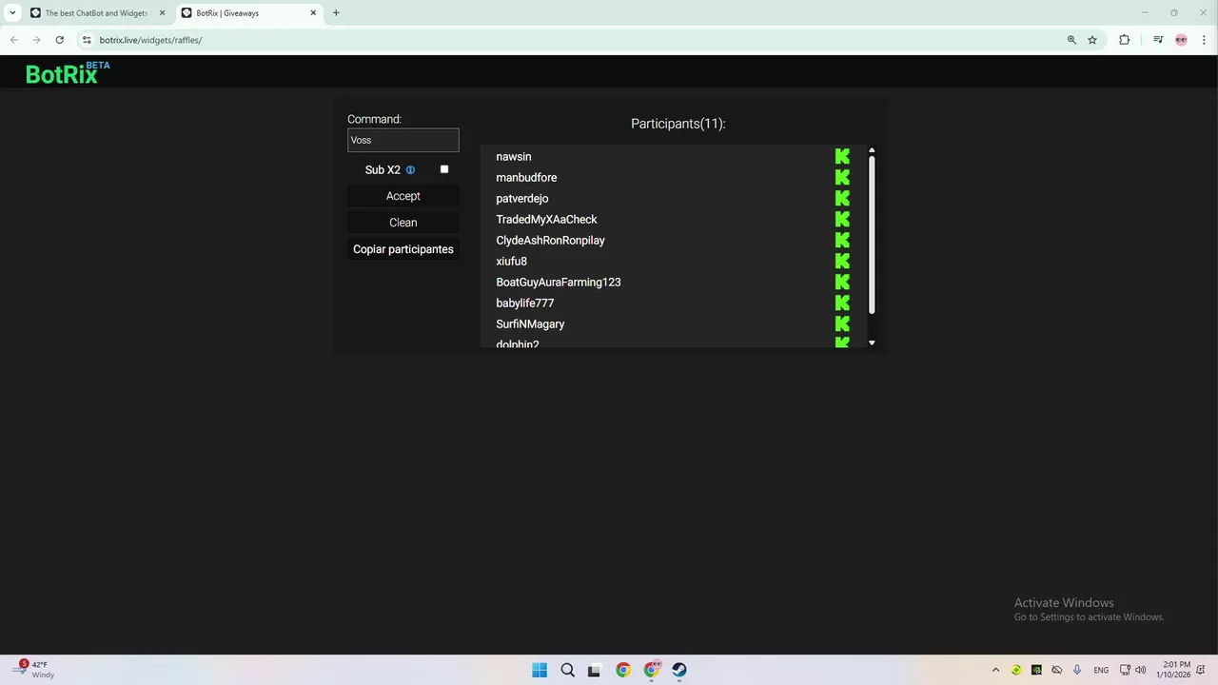Screen dimensions: 1218x685
Task: Click the Kick icon beside BoatGuyAuraFarming123
Action: point(842,282)
